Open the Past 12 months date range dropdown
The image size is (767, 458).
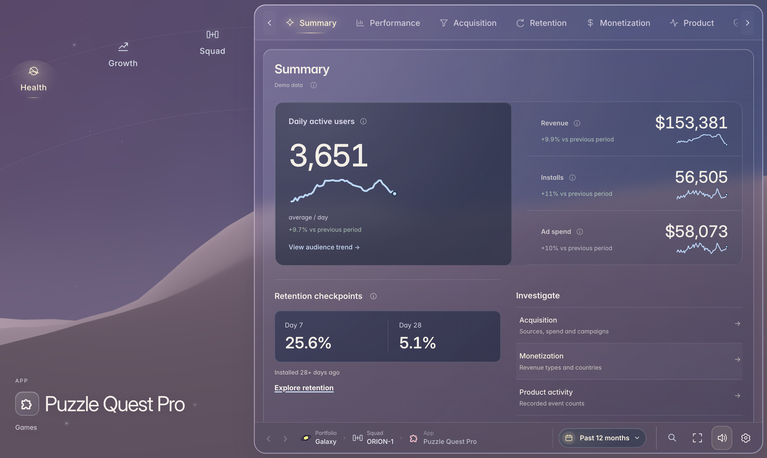[602, 438]
